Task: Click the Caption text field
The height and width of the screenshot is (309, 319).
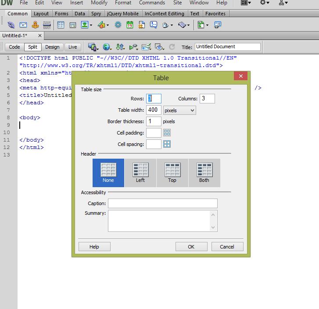Action: point(162,203)
